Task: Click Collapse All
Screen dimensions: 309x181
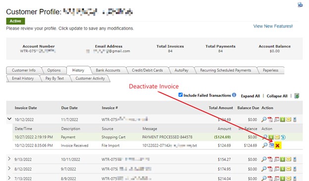Action: (x=277, y=96)
